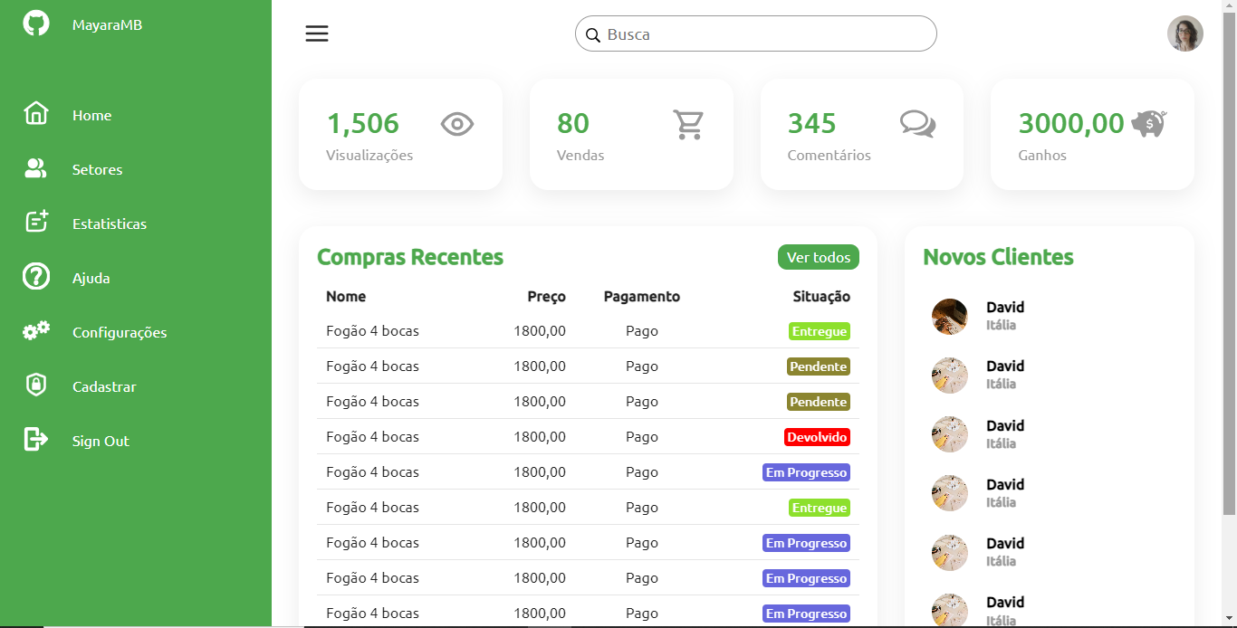Open Estatisticas via its chart icon
The height and width of the screenshot is (628, 1237).
click(x=35, y=222)
